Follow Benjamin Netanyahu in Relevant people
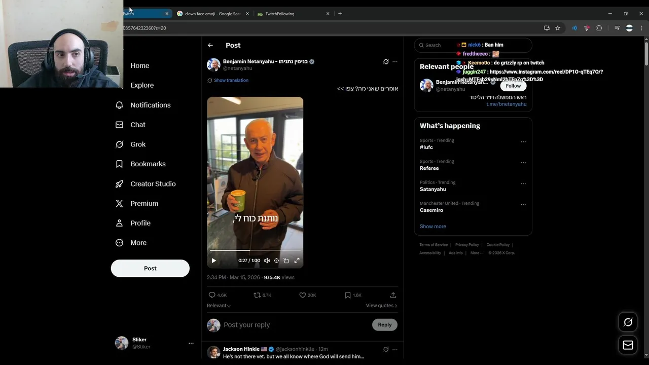 point(513,86)
